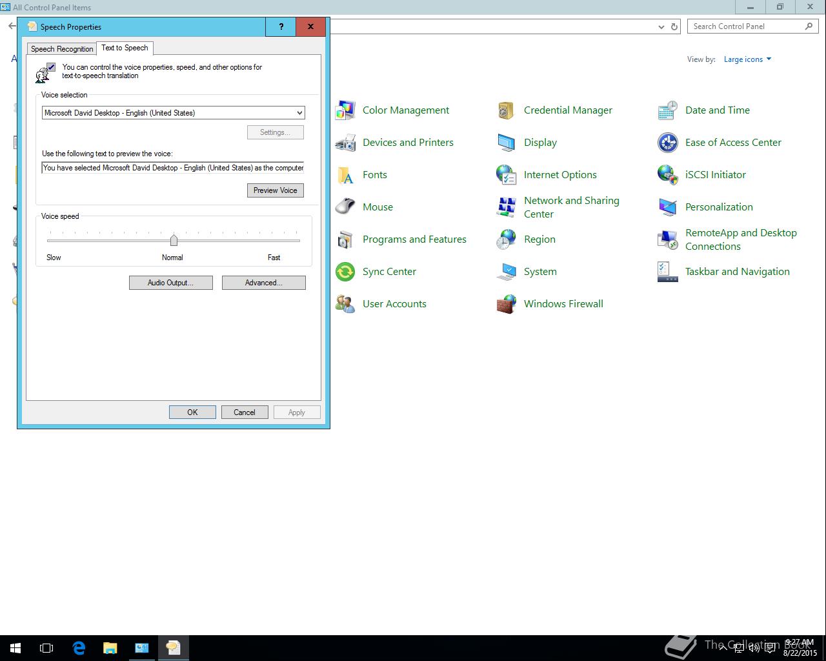Viewport: 826px width, 661px height.
Task: Open the Windows Firewall link text
Action: click(563, 304)
